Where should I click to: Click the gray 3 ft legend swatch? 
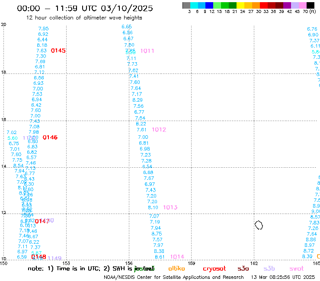pos(186,5)
